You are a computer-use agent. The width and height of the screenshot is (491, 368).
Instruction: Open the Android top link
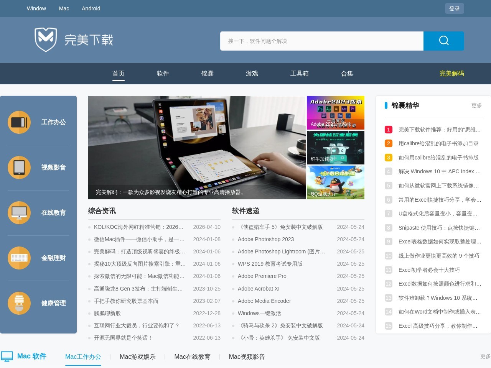point(91,8)
